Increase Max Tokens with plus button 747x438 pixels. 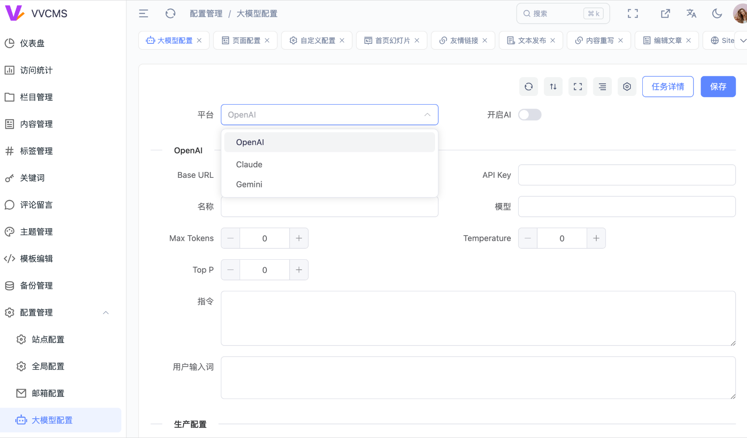(x=299, y=238)
